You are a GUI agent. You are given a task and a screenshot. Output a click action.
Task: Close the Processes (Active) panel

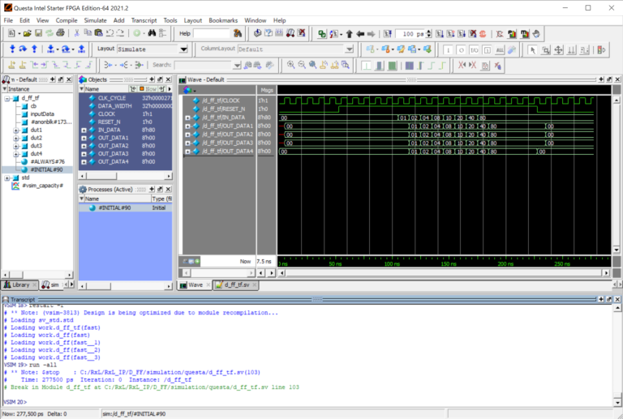(x=169, y=190)
